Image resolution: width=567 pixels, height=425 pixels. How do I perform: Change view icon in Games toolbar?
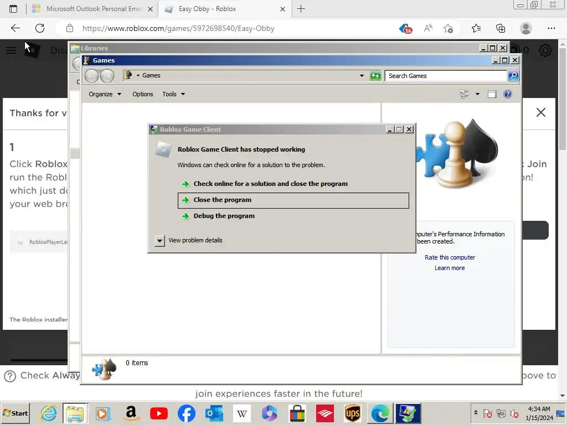[465, 94]
